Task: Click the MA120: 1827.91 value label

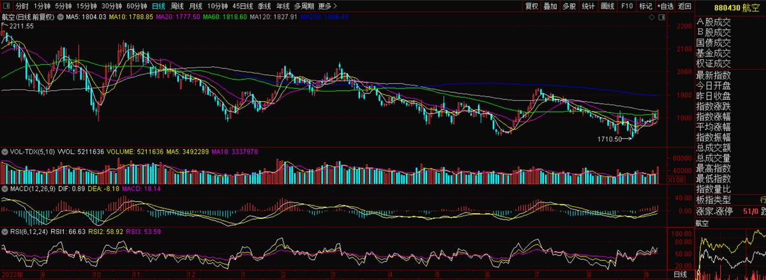Action: tap(274, 17)
